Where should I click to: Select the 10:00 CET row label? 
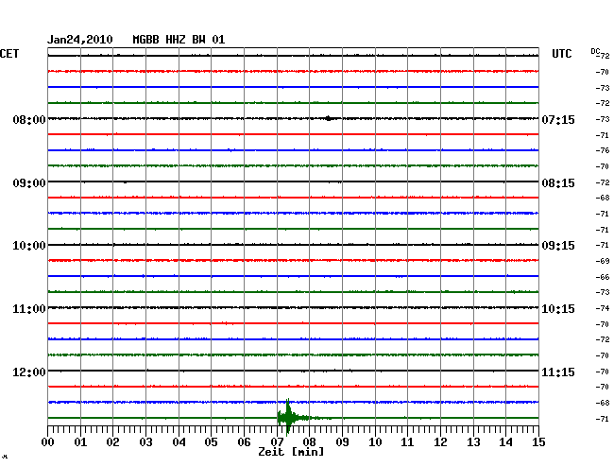click(x=29, y=246)
